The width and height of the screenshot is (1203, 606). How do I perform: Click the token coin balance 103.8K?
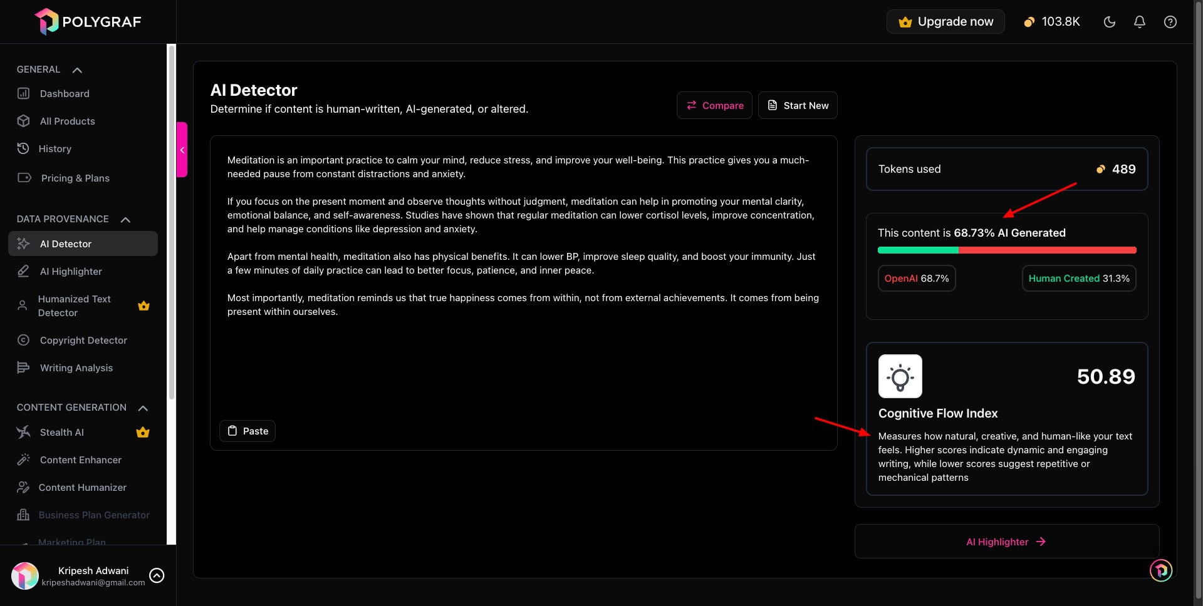click(x=1052, y=22)
